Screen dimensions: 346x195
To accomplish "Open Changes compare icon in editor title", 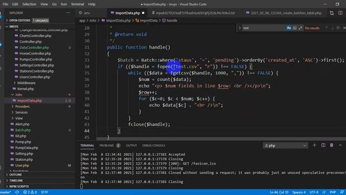I will [x=331, y=13].
